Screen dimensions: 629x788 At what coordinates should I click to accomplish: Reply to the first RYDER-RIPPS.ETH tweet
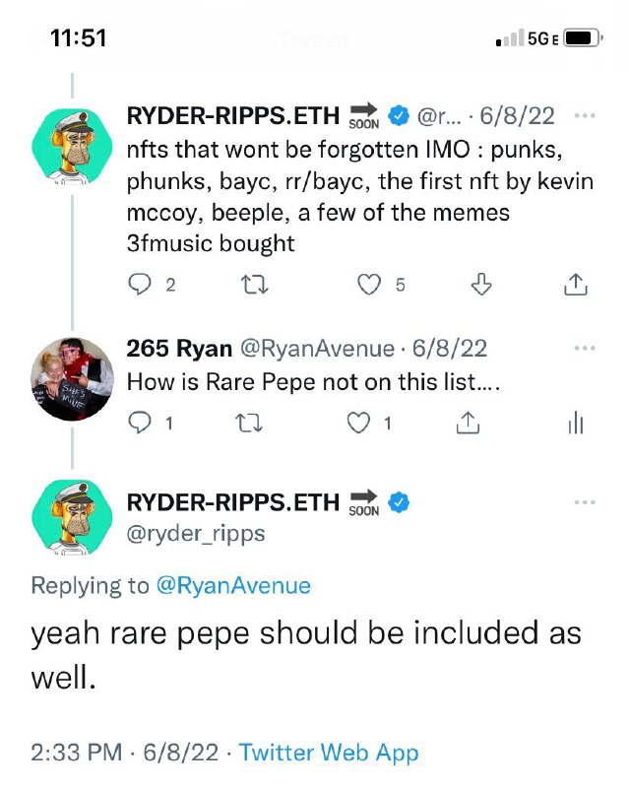[x=139, y=285]
